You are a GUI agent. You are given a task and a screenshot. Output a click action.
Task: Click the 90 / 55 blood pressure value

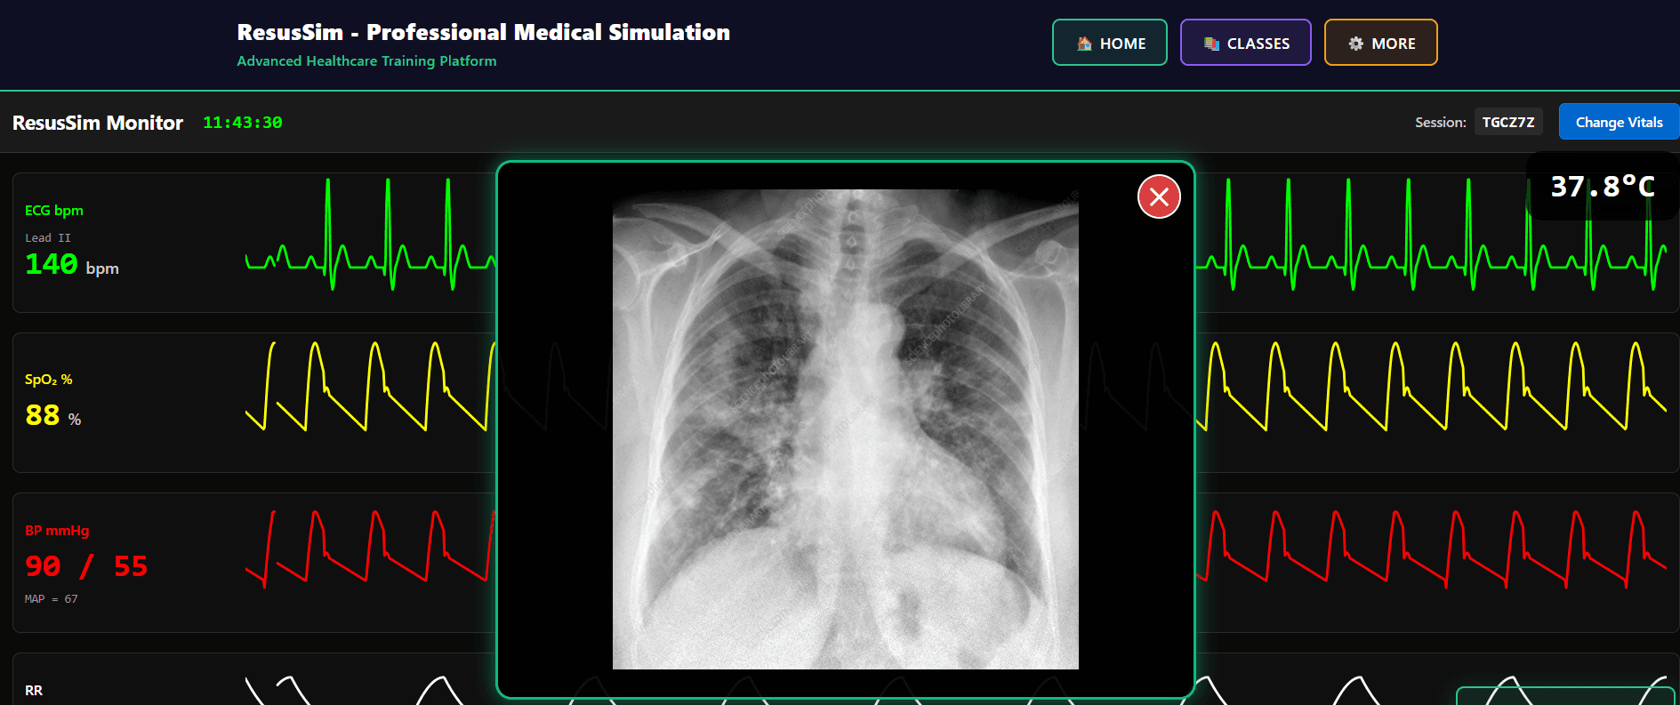click(x=86, y=566)
